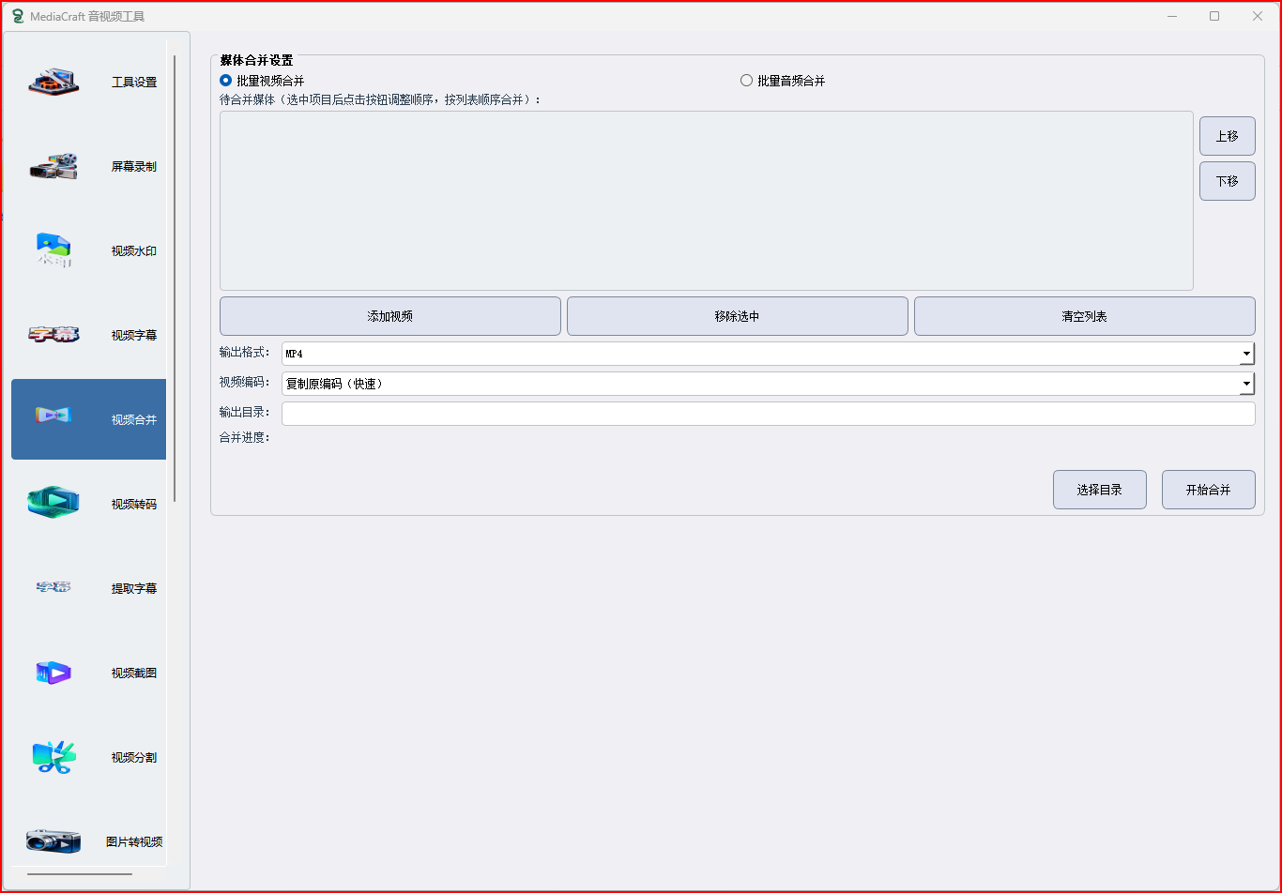The width and height of the screenshot is (1282, 893).
Task: Click the 开始合并 button
Action: coord(1208,490)
